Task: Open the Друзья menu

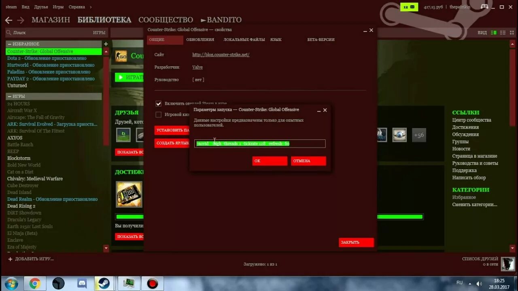Action: tap(41, 7)
